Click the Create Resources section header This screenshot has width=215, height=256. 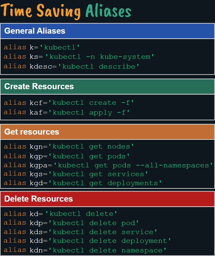point(107,86)
